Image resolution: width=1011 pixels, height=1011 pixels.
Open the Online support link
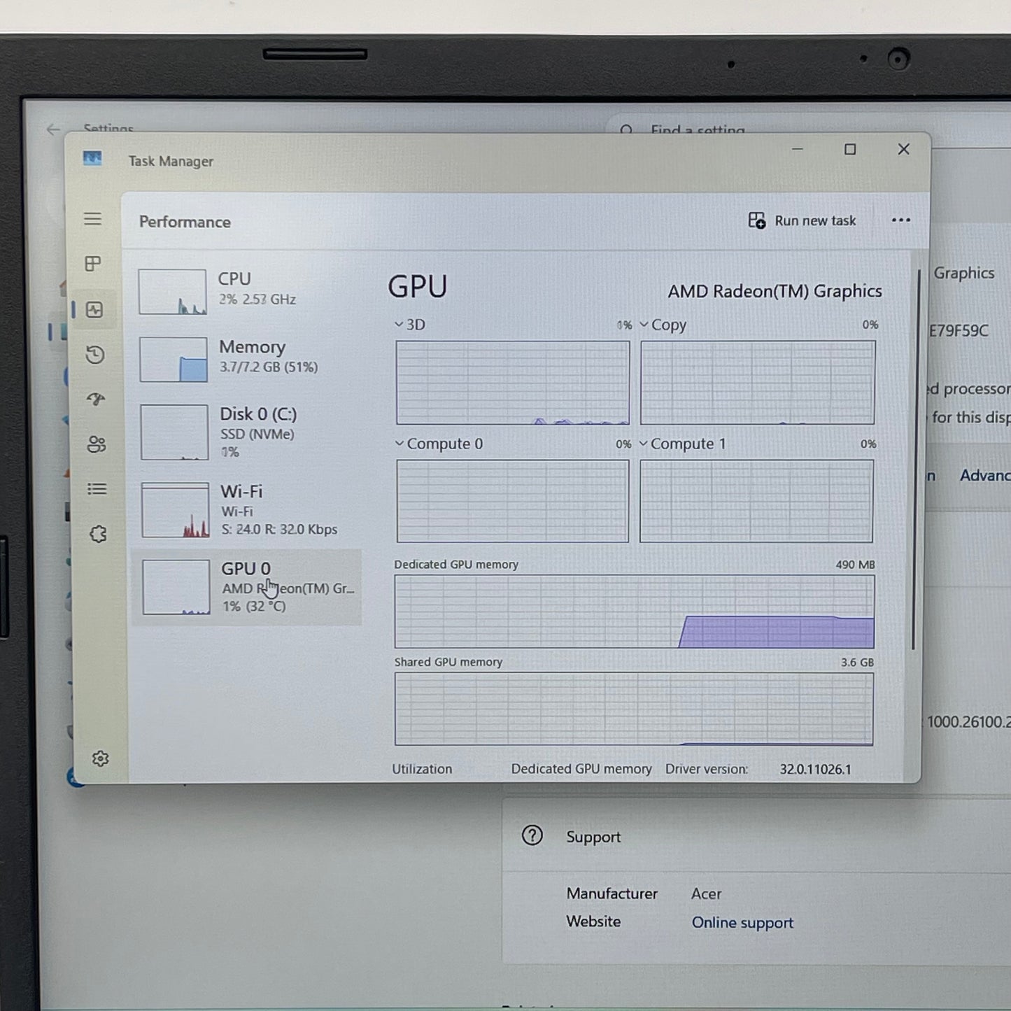tap(742, 923)
